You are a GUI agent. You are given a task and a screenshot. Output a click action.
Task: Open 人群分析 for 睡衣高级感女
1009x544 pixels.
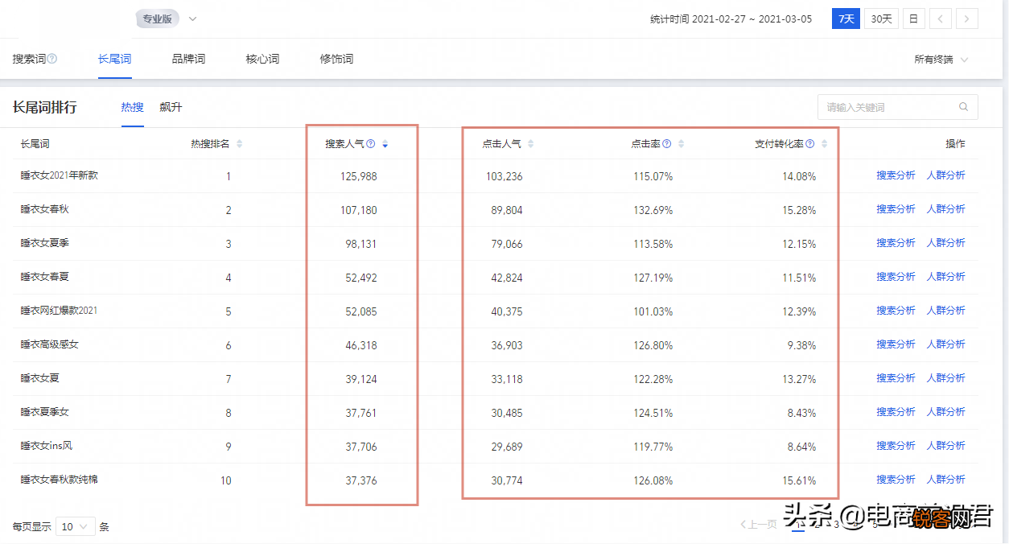tap(945, 344)
